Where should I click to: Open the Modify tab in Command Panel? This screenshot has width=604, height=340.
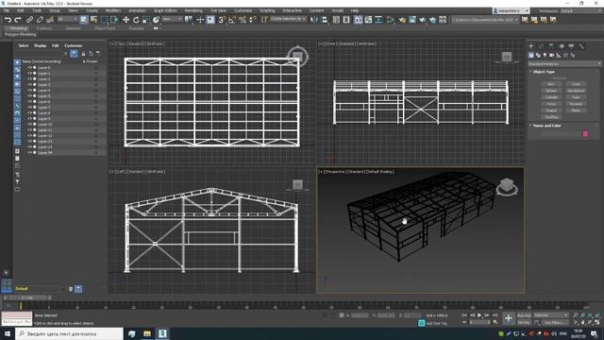pyautogui.click(x=541, y=46)
